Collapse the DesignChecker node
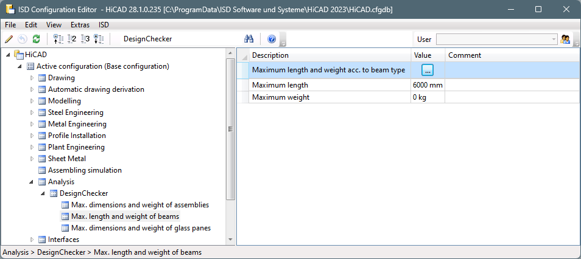 [x=43, y=193]
